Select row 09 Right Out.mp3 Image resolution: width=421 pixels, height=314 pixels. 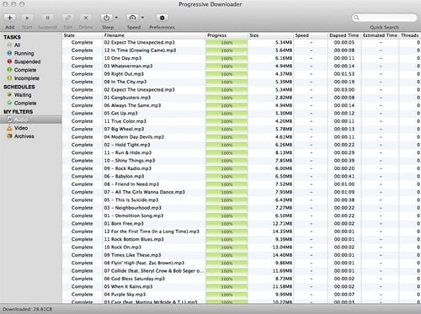[x=242, y=74]
